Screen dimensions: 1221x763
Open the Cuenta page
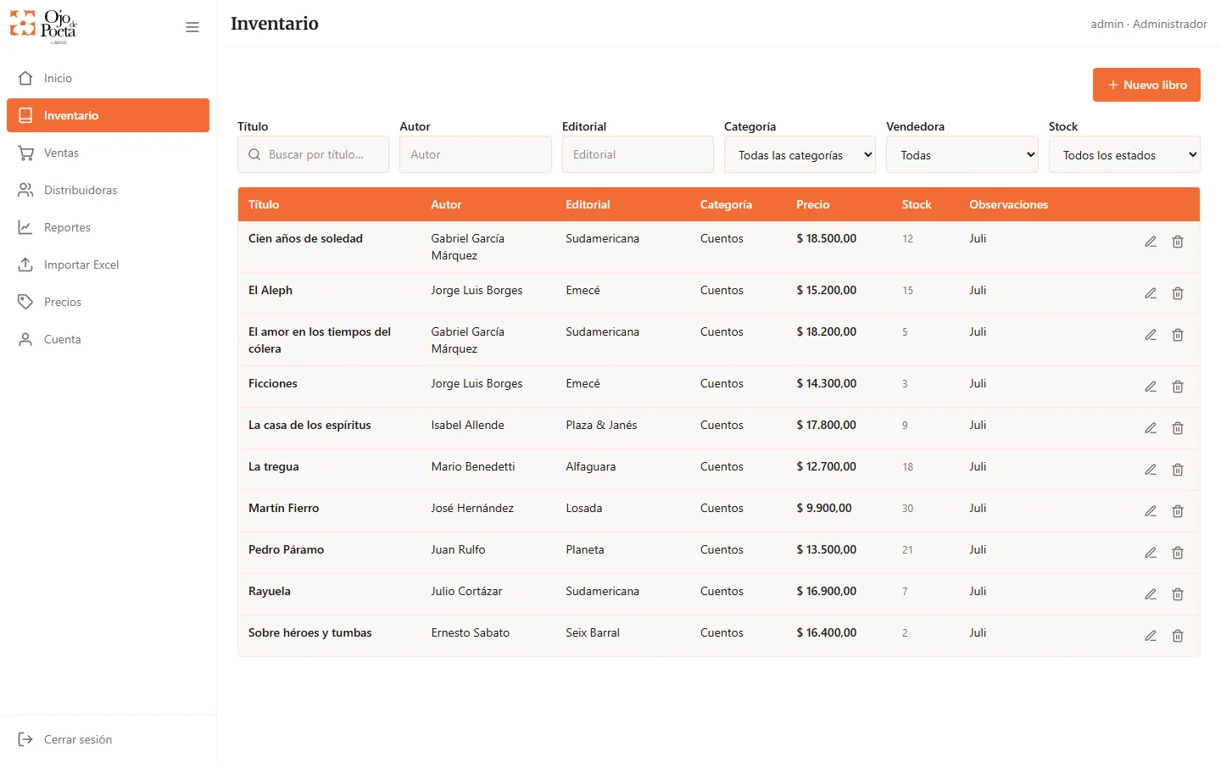click(108, 339)
